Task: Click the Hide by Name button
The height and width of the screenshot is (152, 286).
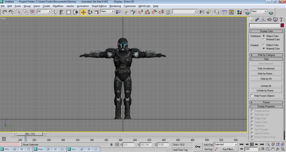Action: tap(266, 74)
